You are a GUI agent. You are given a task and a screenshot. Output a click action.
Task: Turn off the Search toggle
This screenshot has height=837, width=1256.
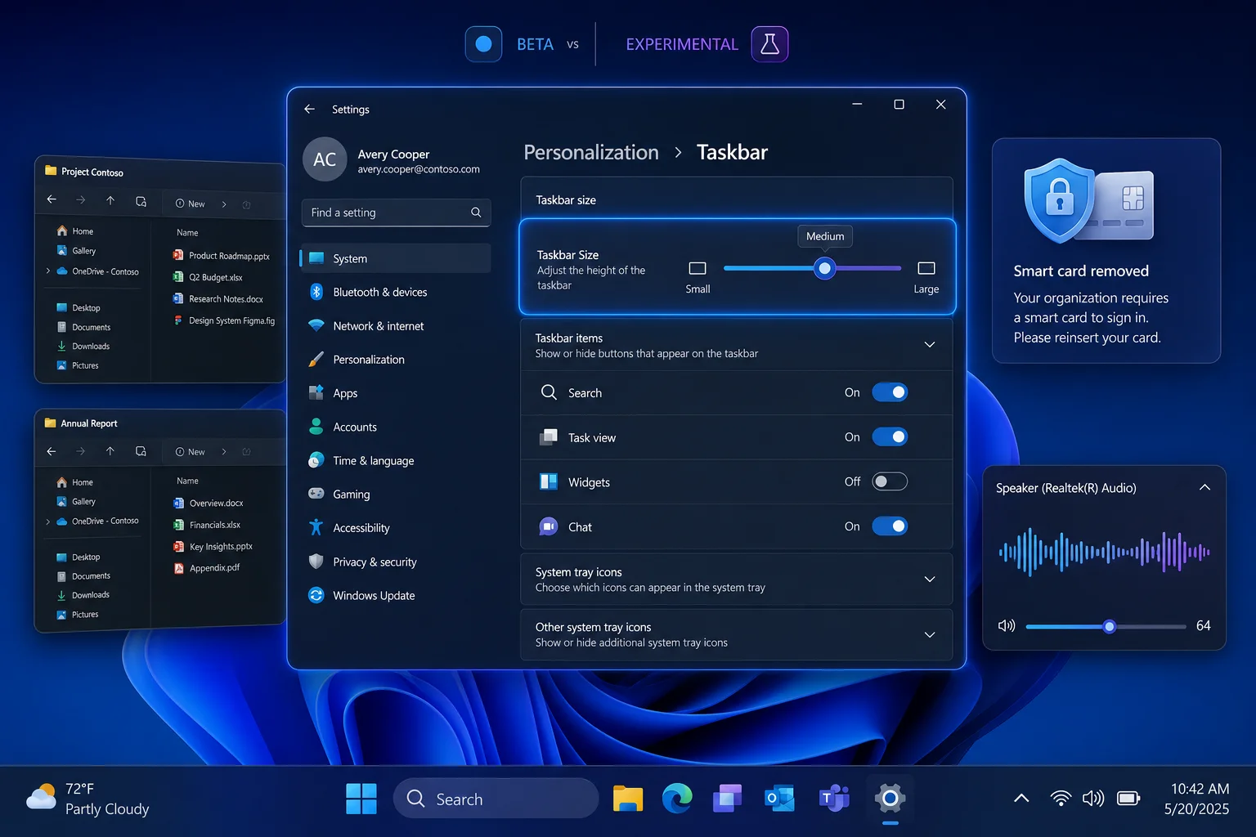tap(890, 392)
